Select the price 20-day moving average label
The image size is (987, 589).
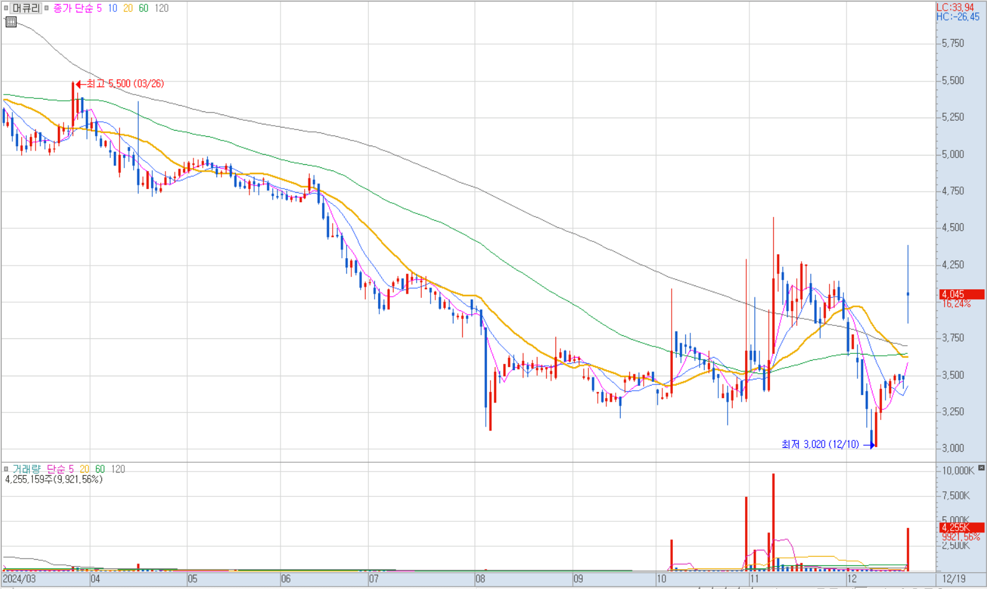(127, 8)
